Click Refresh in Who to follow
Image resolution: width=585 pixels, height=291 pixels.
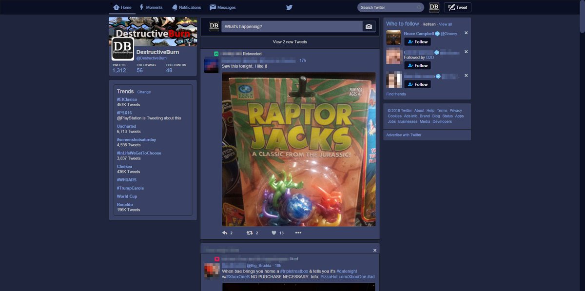pos(429,24)
